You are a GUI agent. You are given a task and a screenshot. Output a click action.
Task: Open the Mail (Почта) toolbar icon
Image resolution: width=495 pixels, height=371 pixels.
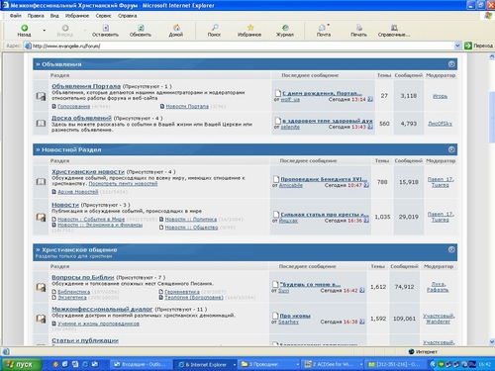(323, 28)
